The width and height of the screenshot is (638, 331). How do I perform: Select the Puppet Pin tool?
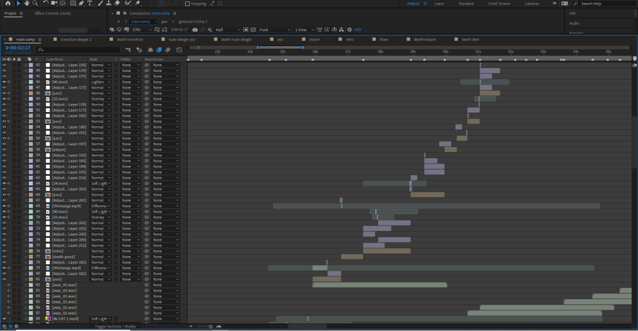coord(138,4)
